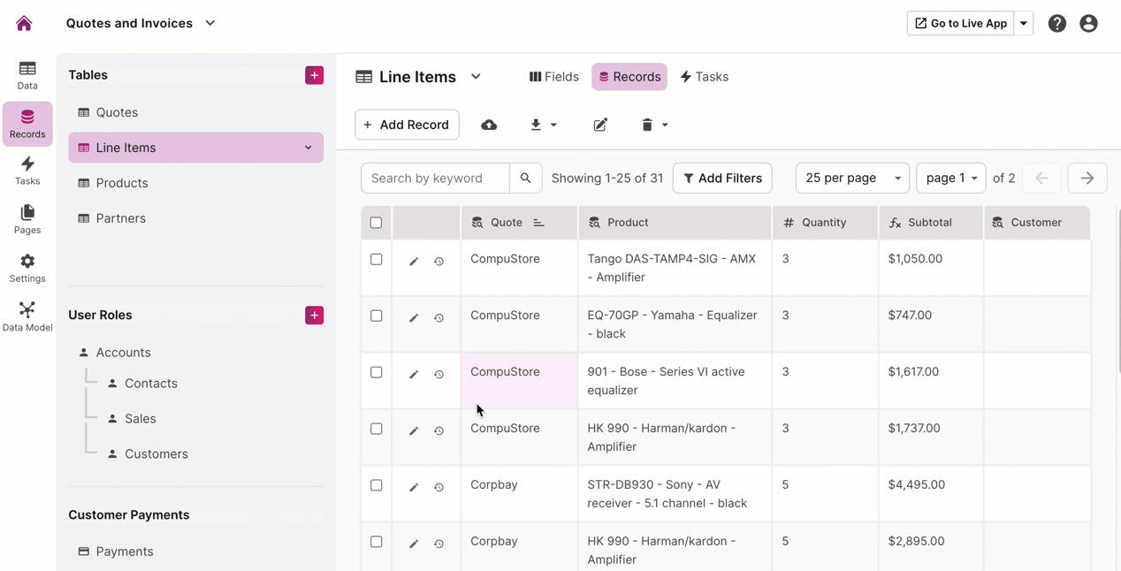Toggle the select-all checkbox in table header

[x=376, y=223]
